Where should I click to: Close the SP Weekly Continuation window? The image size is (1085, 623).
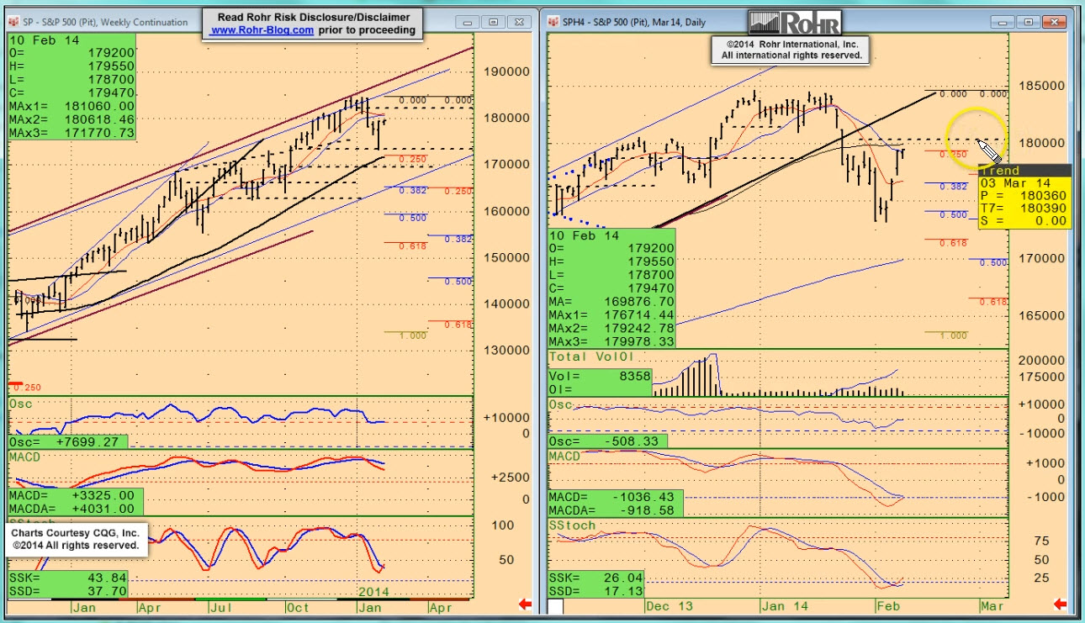tap(518, 22)
